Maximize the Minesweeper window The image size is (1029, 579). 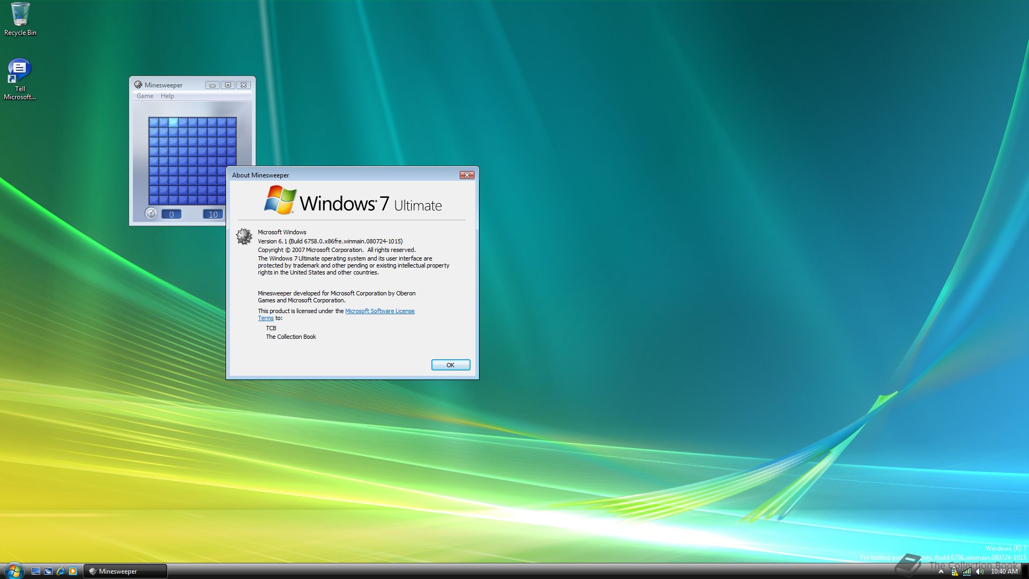coord(228,85)
